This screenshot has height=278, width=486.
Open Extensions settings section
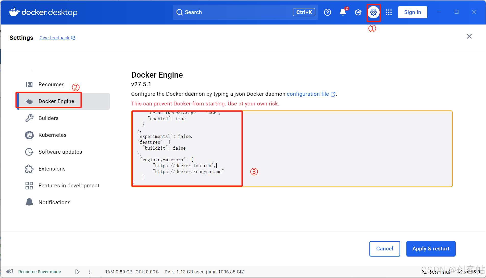[x=63, y=169]
